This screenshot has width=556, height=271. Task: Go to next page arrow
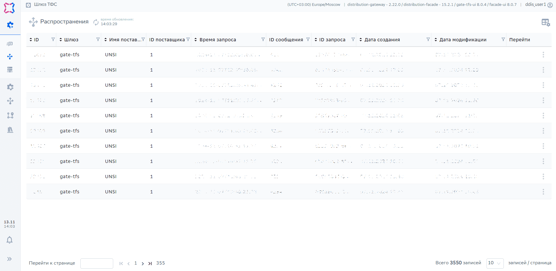click(143, 263)
